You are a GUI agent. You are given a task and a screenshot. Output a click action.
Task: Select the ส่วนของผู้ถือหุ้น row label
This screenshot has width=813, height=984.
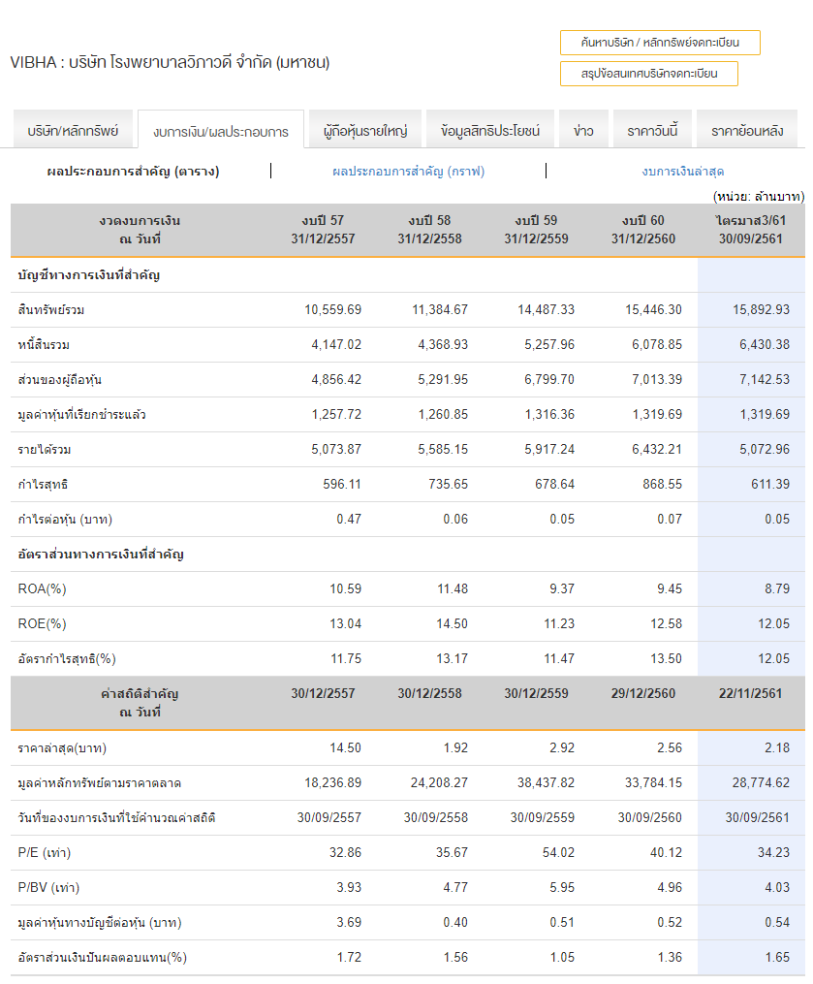(60, 380)
